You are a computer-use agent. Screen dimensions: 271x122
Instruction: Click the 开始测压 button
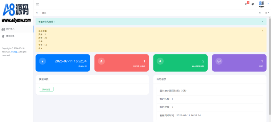[x=46, y=89]
